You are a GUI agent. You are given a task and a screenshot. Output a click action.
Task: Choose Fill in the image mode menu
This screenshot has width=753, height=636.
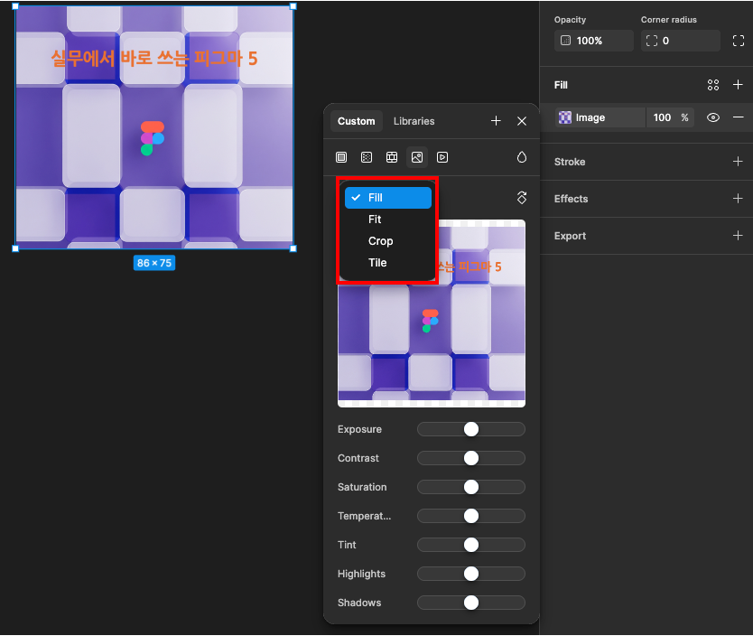click(388, 198)
